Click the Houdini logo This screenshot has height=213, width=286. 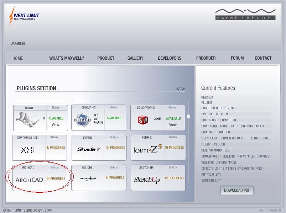pos(88,179)
